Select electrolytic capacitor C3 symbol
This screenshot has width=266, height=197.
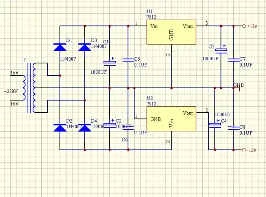[x=221, y=50]
